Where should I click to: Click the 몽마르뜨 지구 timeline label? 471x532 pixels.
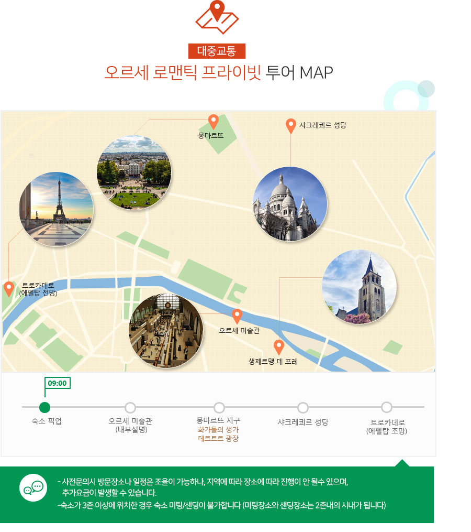point(218,421)
